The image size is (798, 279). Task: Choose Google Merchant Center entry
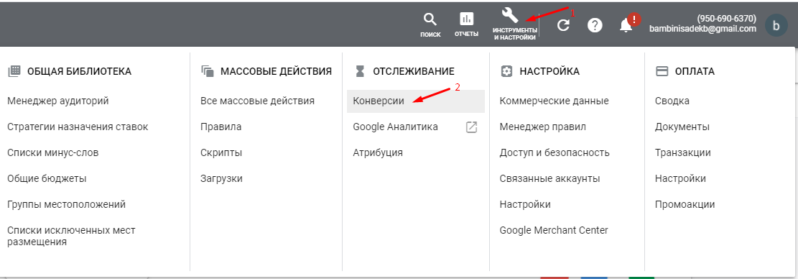554,230
